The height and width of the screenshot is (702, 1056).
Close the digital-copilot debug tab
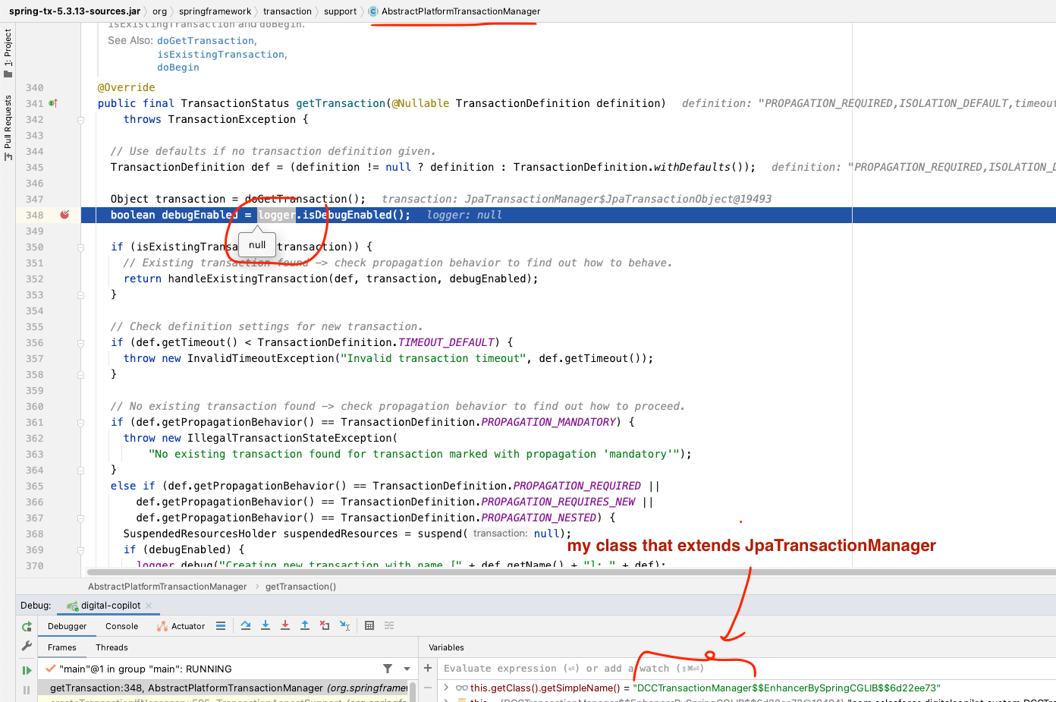tap(149, 606)
